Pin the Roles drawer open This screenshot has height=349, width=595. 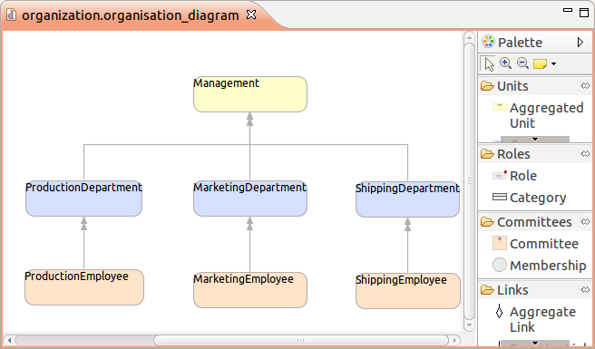tap(585, 154)
